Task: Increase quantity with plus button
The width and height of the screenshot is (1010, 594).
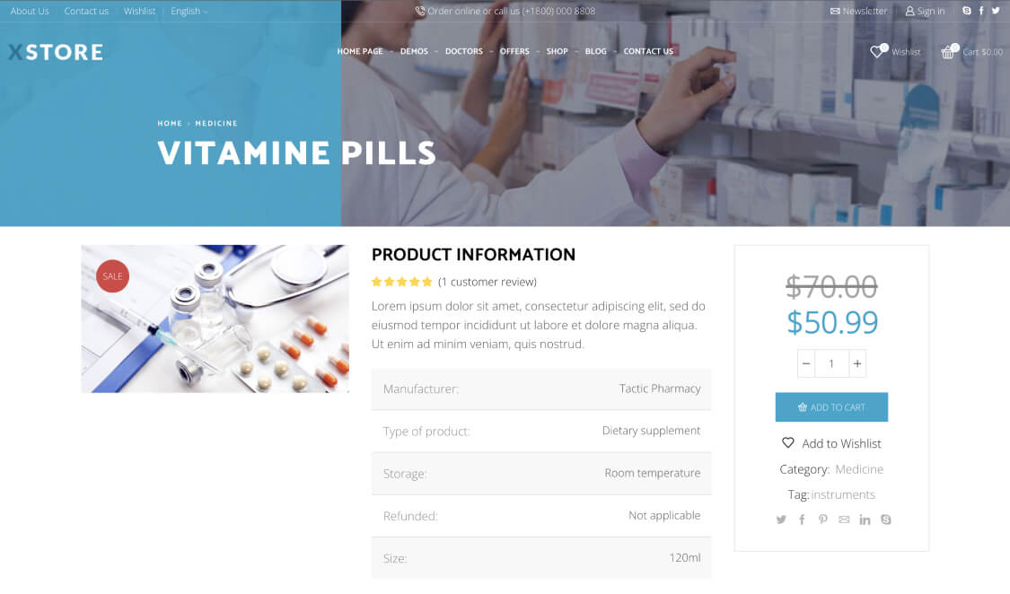Action: point(857,363)
